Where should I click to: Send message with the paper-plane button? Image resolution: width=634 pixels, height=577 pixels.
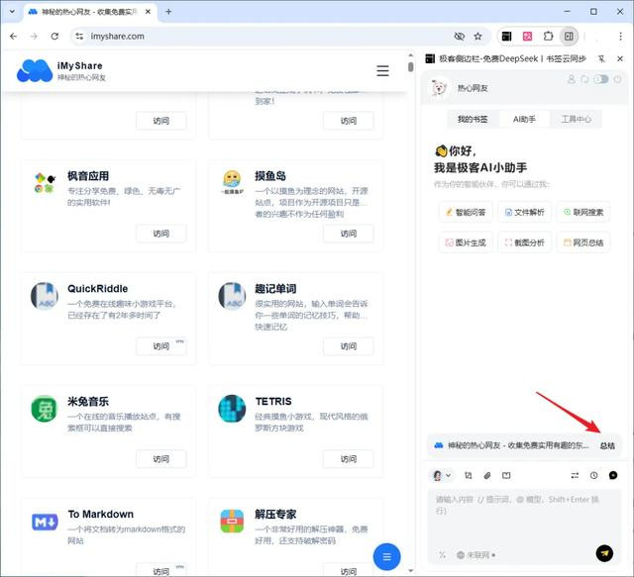coord(604,553)
